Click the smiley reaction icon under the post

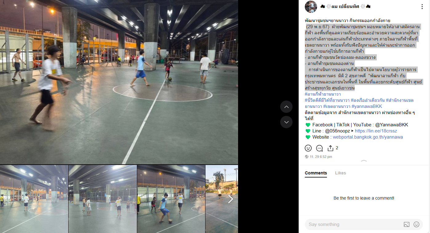click(308, 148)
